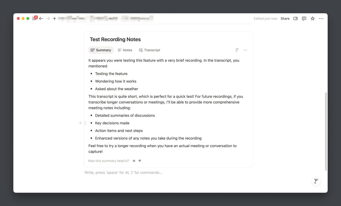This screenshot has height=206, width=341.
Task: Click Enhanced versions of any notes bullet
Action: click(148, 138)
